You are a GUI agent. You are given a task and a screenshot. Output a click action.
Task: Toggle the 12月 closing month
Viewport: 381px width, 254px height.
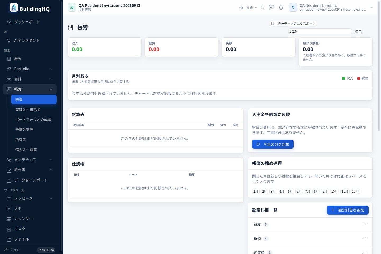tap(355, 191)
